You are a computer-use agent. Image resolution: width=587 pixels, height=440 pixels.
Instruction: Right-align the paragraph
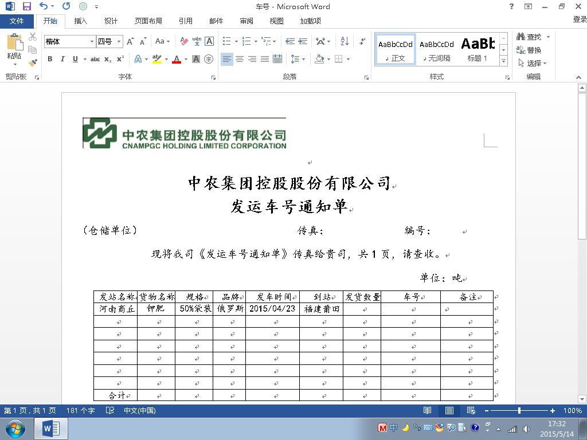point(252,59)
